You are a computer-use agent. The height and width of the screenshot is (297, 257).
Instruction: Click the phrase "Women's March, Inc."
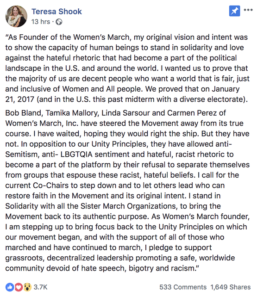[x=42, y=124]
